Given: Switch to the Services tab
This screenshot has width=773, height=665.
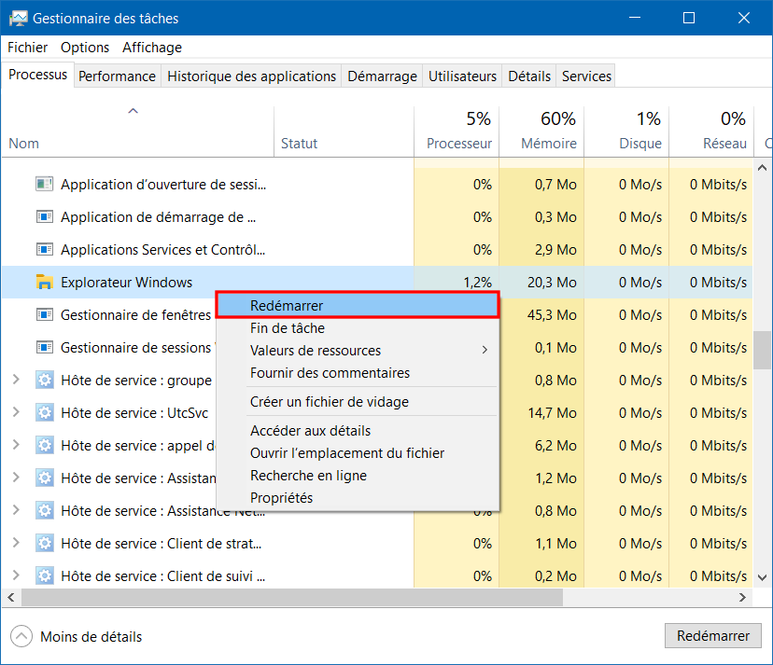Looking at the screenshot, I should (586, 76).
